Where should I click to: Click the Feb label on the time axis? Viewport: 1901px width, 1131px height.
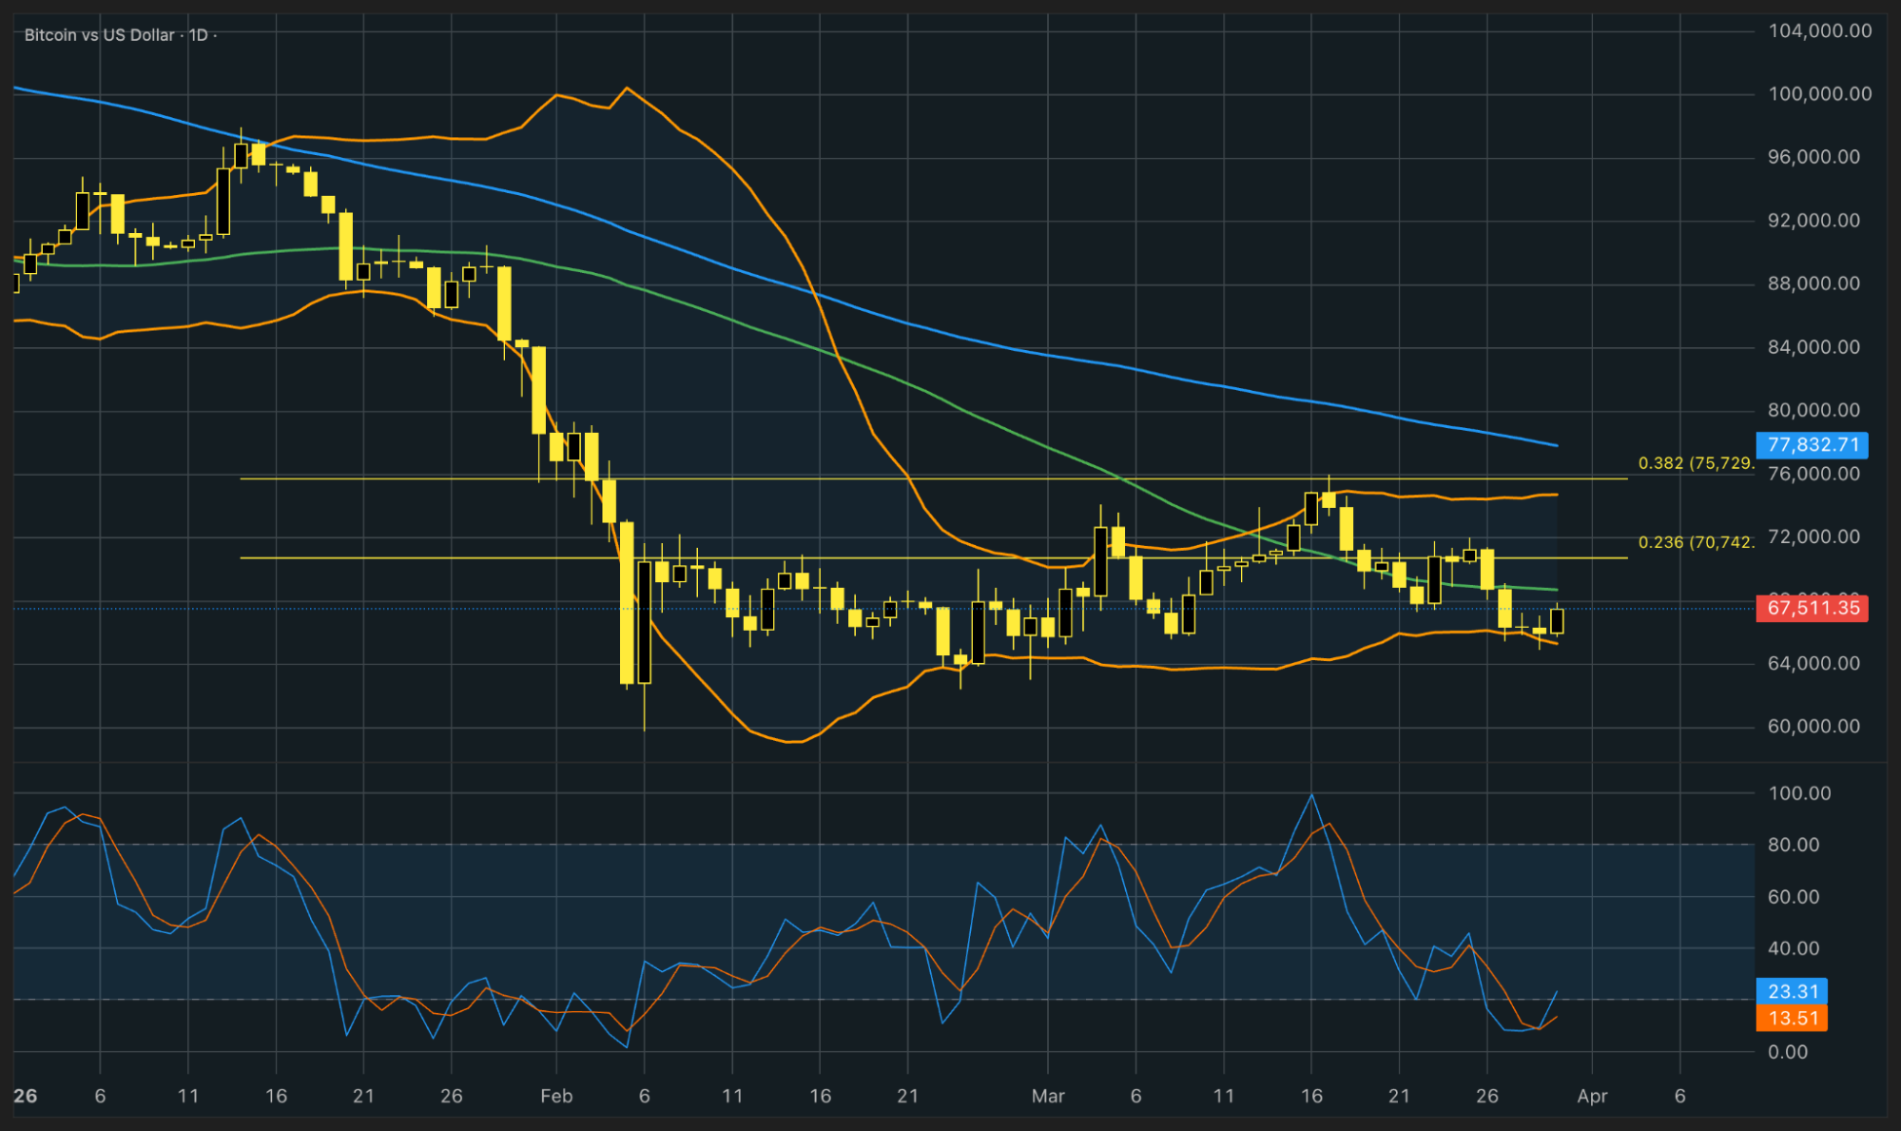556,1096
